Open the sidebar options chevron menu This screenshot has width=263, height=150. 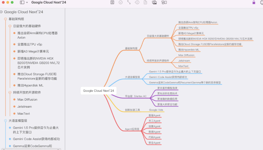(27, 2)
